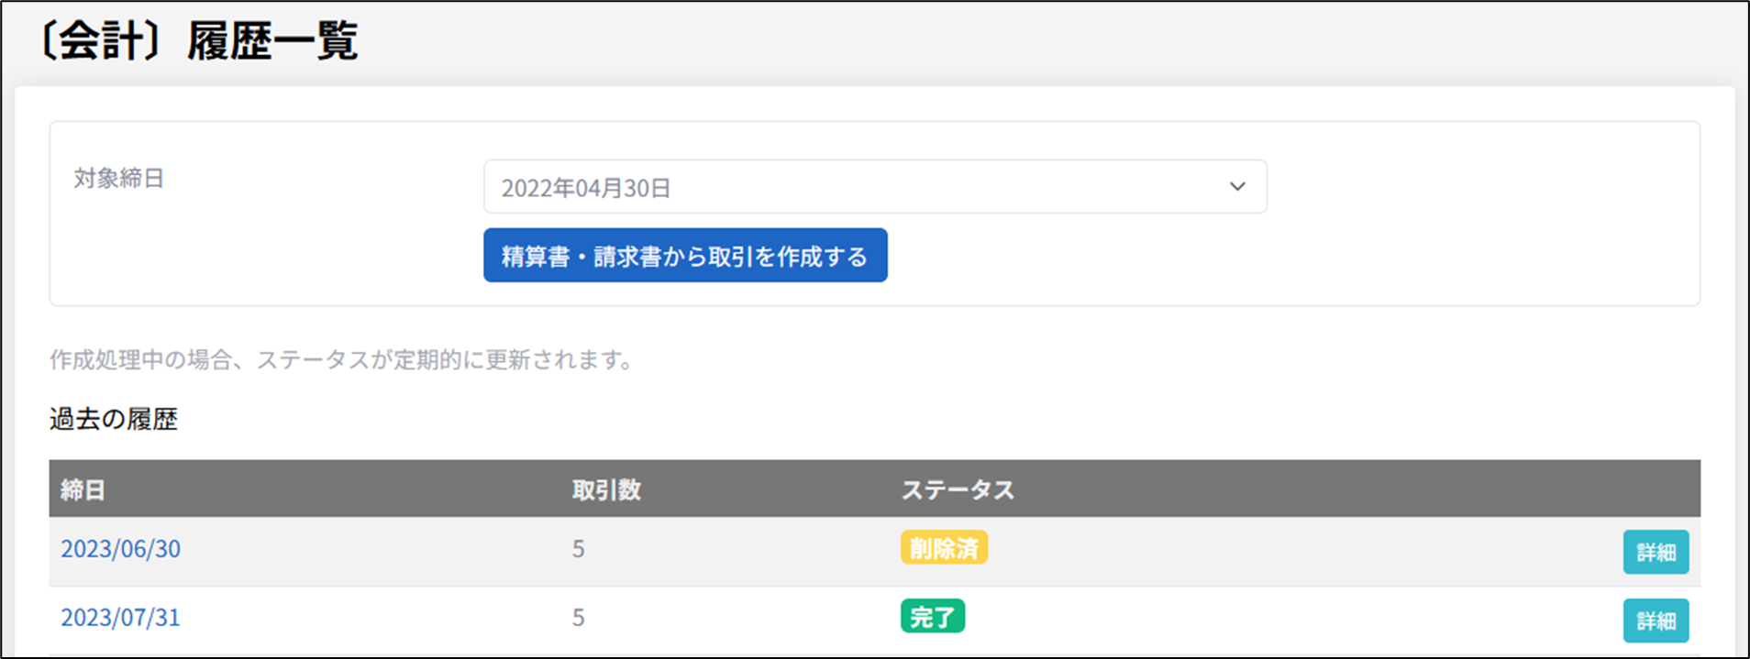The width and height of the screenshot is (1750, 659).
Task: Click the chevron arrow in the date selector
Action: [1236, 187]
